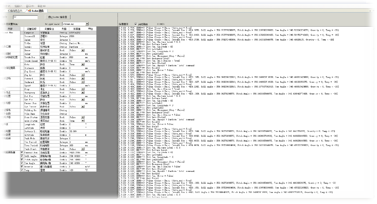Viewport: 377px width, 204px height.
Task: Uncheck the Current Pos row checkbox
Action: click(x=22, y=153)
